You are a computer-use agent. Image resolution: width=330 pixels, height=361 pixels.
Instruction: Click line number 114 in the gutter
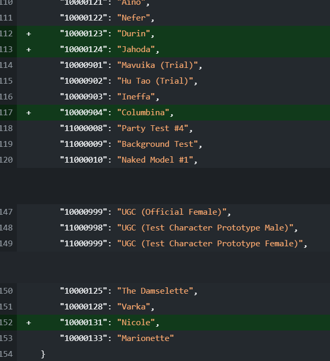click(x=6, y=65)
